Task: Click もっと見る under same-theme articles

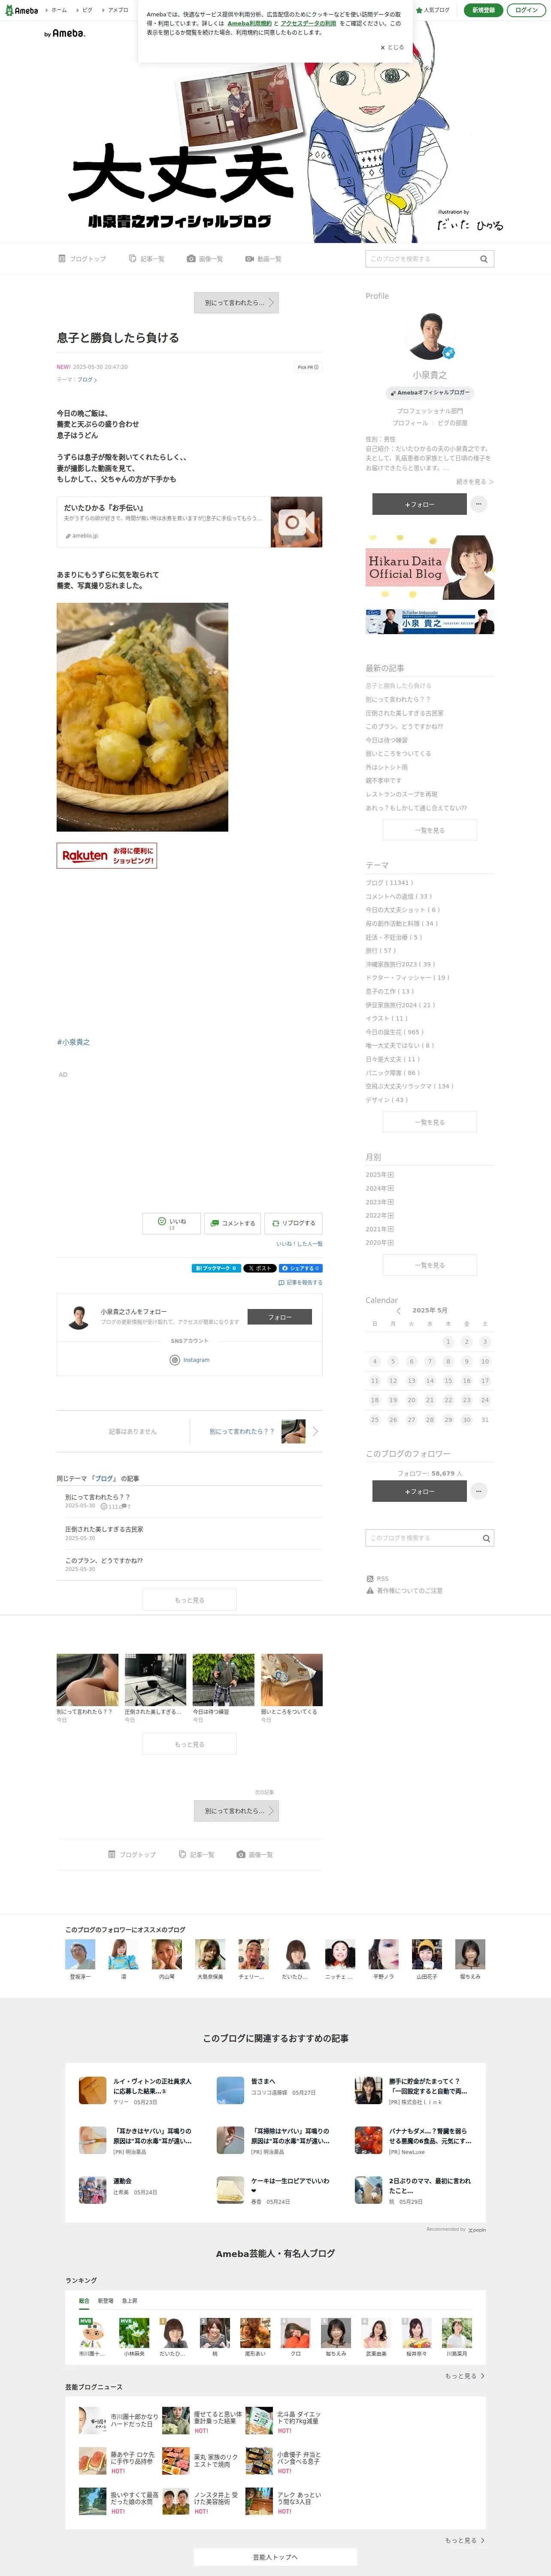Action: point(189,1600)
